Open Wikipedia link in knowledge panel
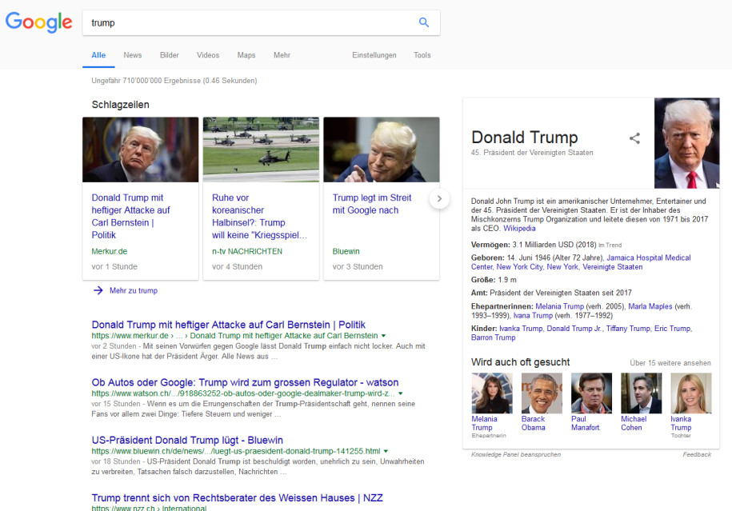 [519, 229]
